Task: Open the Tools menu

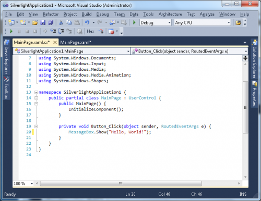Action: pos(148,14)
